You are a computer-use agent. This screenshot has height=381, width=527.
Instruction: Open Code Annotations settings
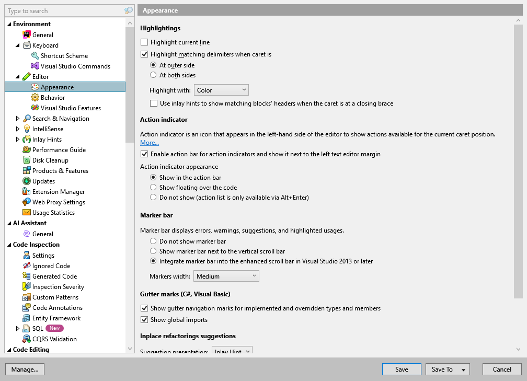point(58,307)
